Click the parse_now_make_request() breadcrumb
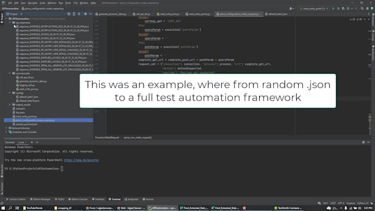375x211 pixels. click(137, 138)
